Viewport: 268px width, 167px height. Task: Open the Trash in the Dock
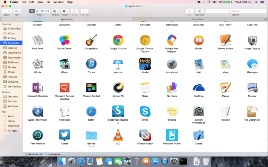click(206, 162)
